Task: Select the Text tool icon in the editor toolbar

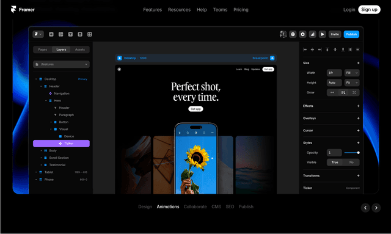Action: [70, 34]
